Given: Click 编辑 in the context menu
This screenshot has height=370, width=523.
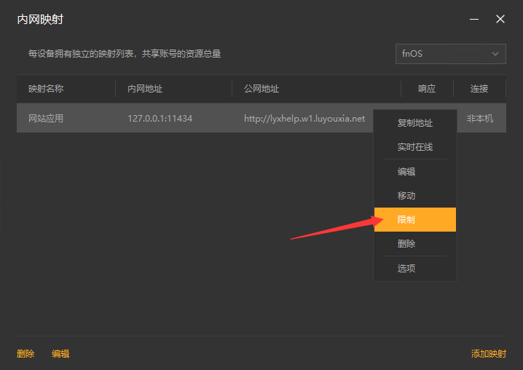Looking at the screenshot, I should (x=415, y=171).
